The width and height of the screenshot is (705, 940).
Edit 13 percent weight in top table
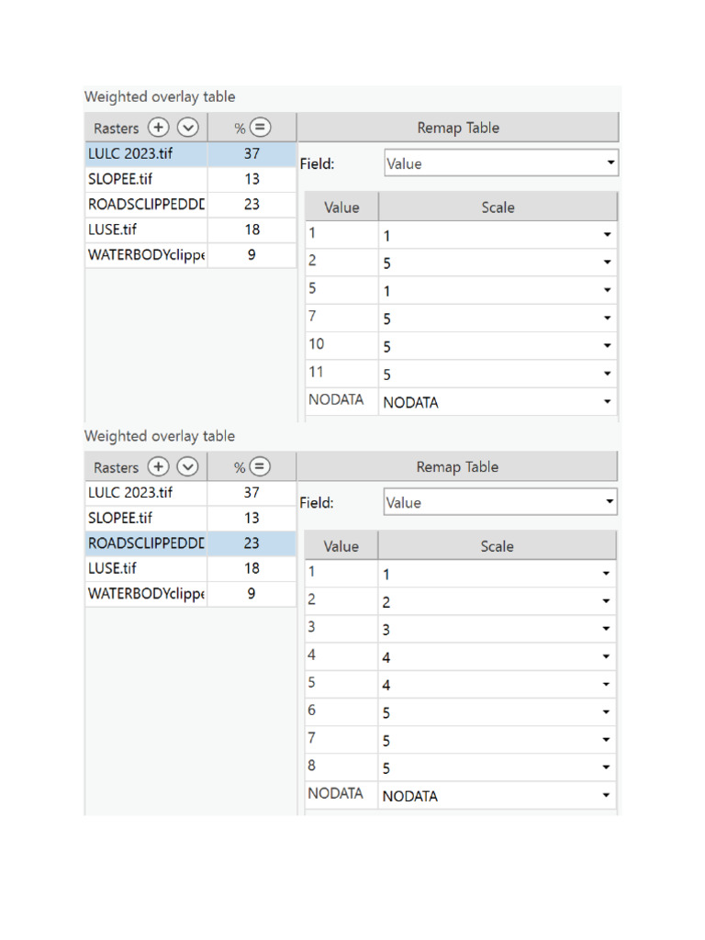252,179
